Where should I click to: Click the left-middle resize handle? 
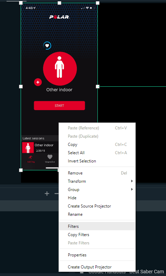(x=21, y=86)
